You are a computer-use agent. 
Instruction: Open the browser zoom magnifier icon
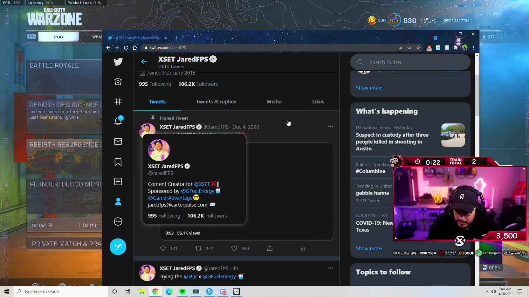(x=409, y=48)
